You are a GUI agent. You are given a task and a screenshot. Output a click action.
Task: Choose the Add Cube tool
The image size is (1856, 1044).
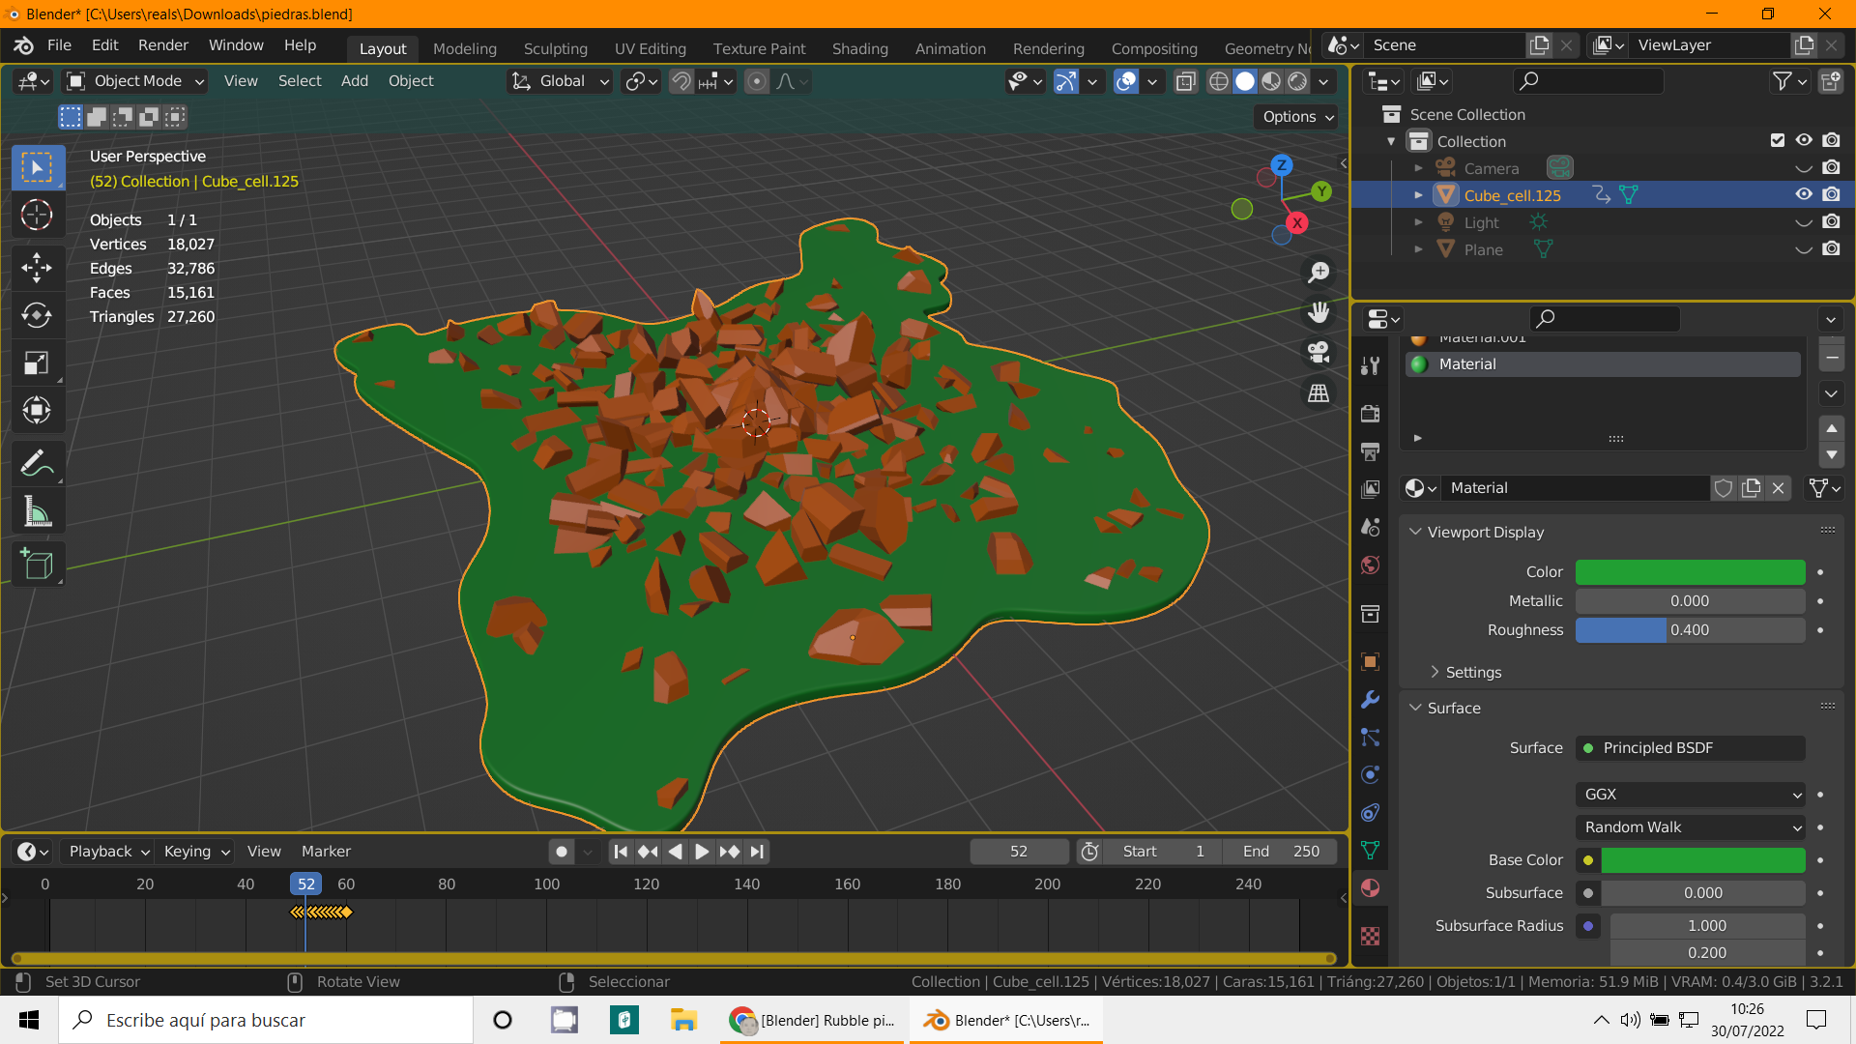point(37,565)
